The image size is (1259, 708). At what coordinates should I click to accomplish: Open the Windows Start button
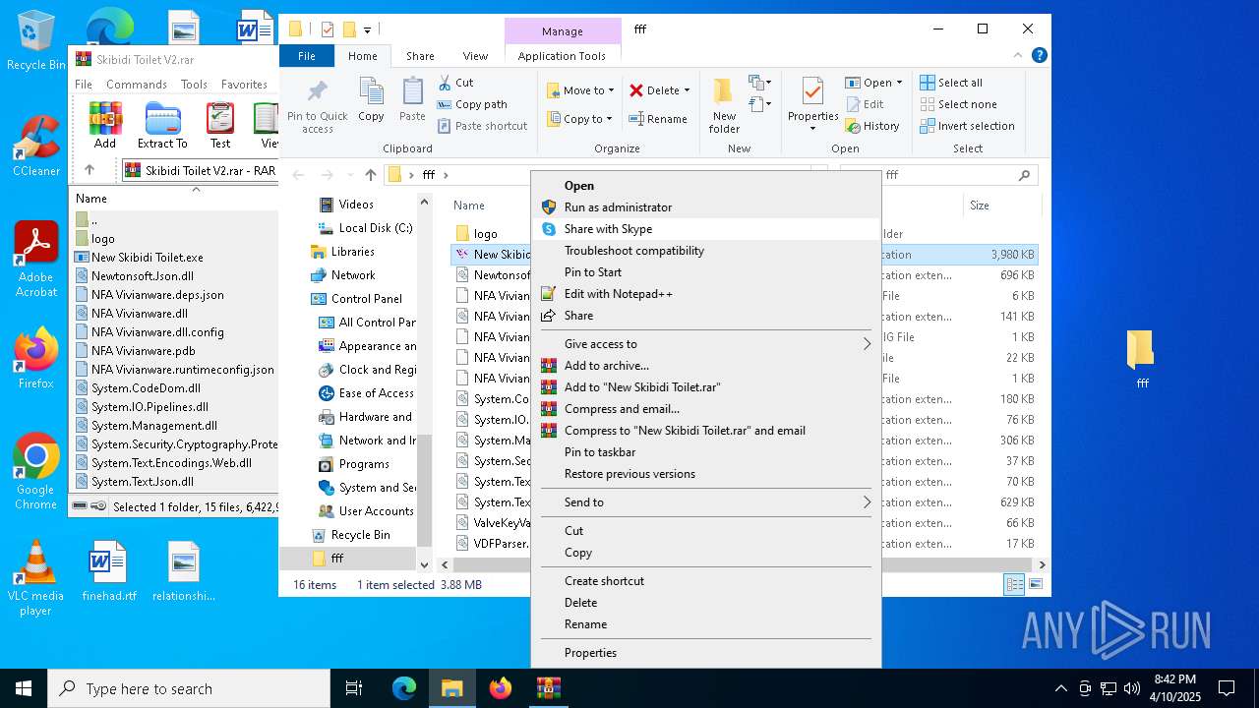click(24, 688)
